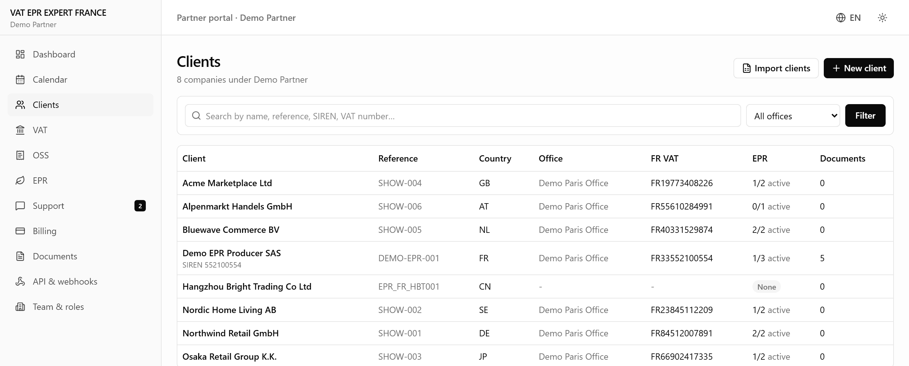Click the VAT bank building icon
This screenshot has height=366, width=909.
coord(20,130)
